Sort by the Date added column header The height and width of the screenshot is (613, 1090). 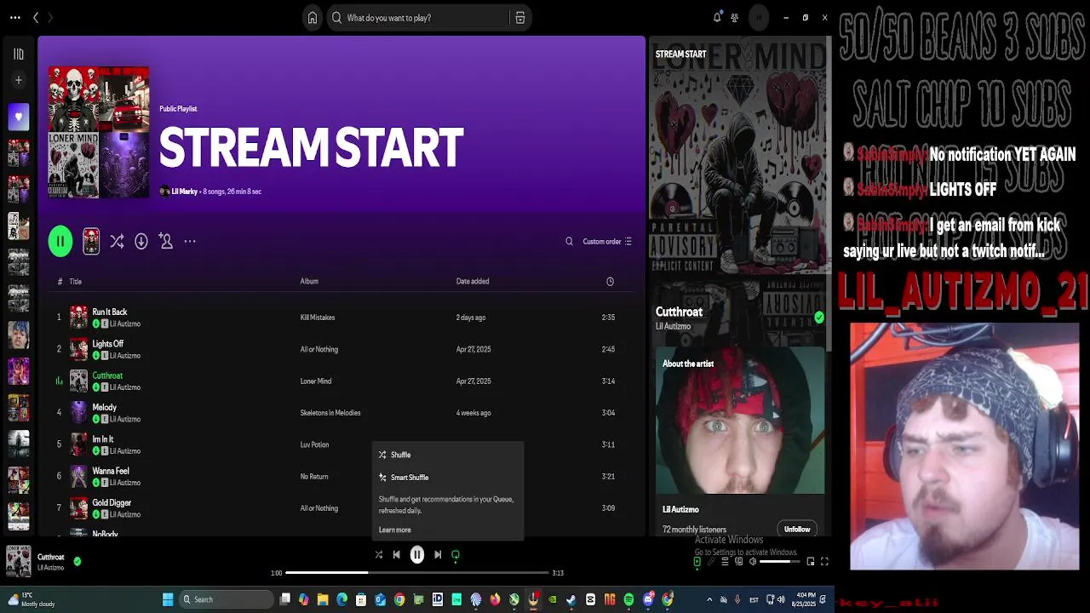point(473,282)
